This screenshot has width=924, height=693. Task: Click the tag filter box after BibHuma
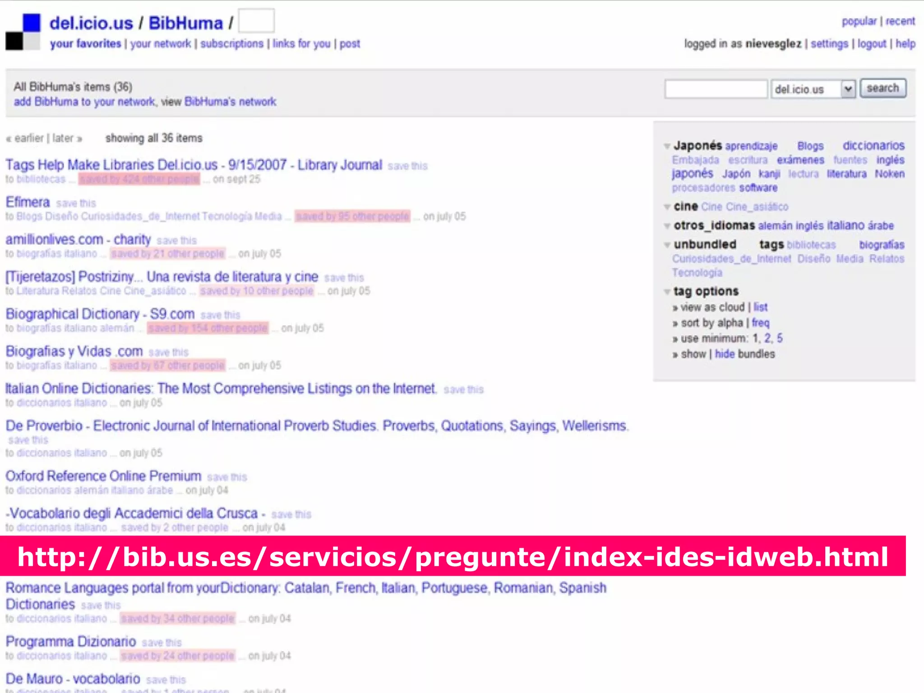256,21
